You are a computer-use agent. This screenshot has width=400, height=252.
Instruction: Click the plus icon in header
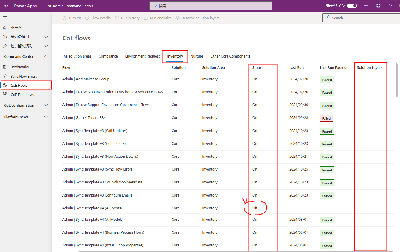366,6
